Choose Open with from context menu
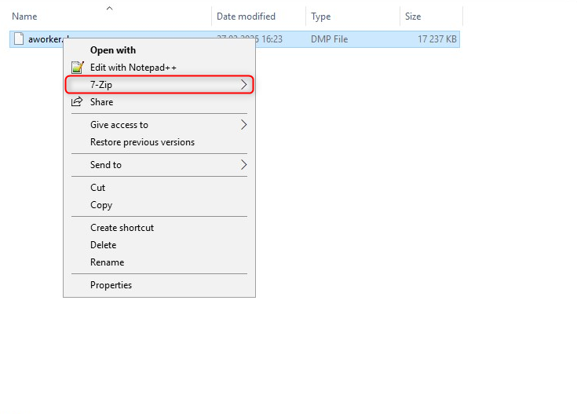This screenshot has width=577, height=414. [x=113, y=50]
